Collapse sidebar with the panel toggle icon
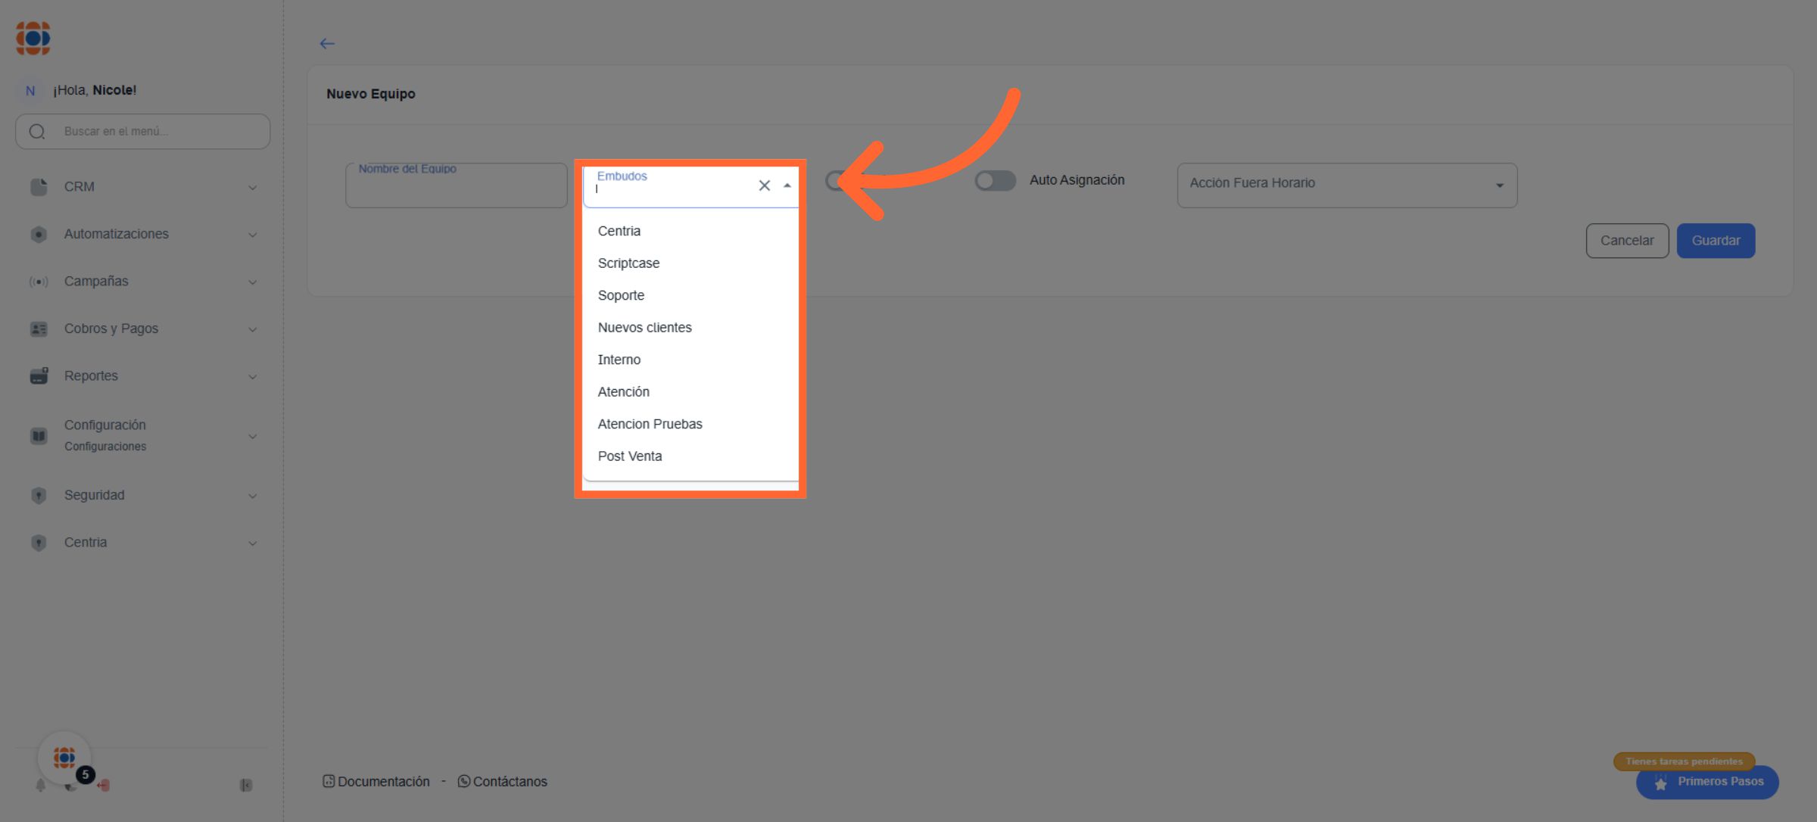This screenshot has height=822, width=1817. click(x=245, y=785)
